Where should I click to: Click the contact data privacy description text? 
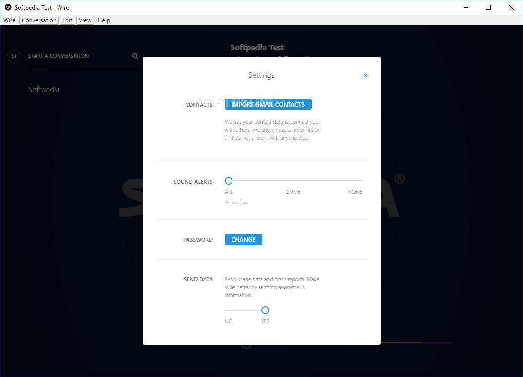pyautogui.click(x=273, y=130)
